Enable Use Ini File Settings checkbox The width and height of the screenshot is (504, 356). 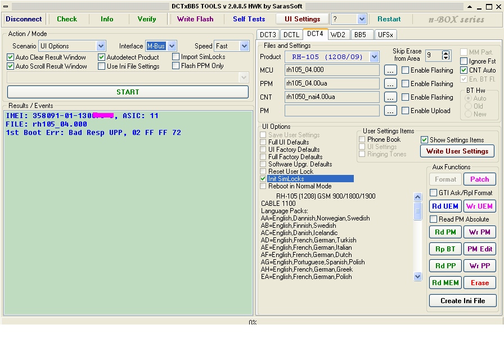(x=102, y=66)
